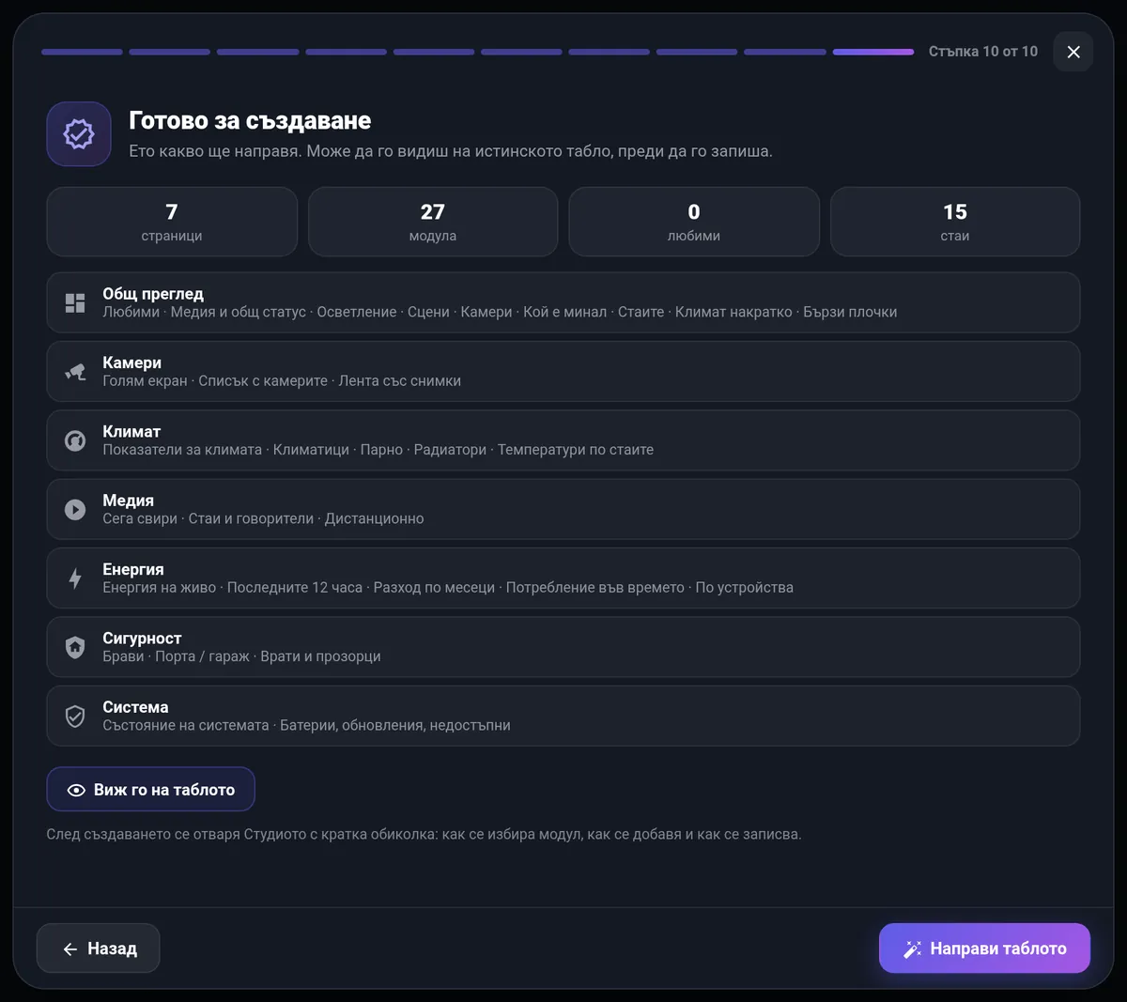Click the eye icon in Виж го на таблото
Image resolution: width=1127 pixels, height=1002 pixels.
76,790
